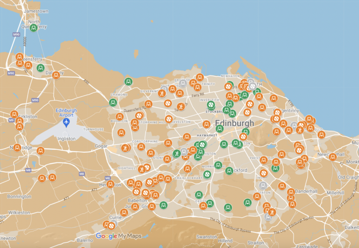The width and height of the screenshot is (359, 248).
Task: Click the orange playground marker on Dalmeny label
Action: [x=56, y=75]
